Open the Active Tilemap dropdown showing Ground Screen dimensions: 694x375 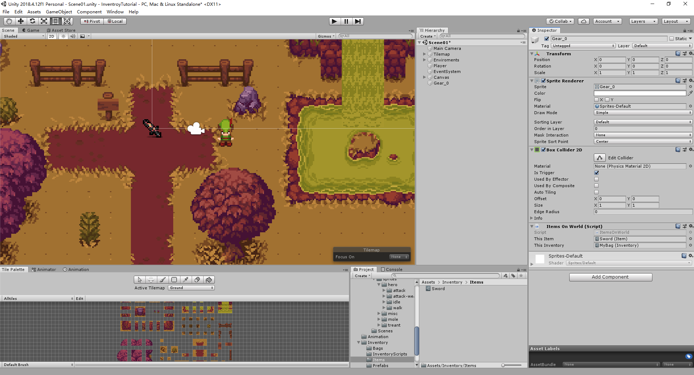point(191,288)
